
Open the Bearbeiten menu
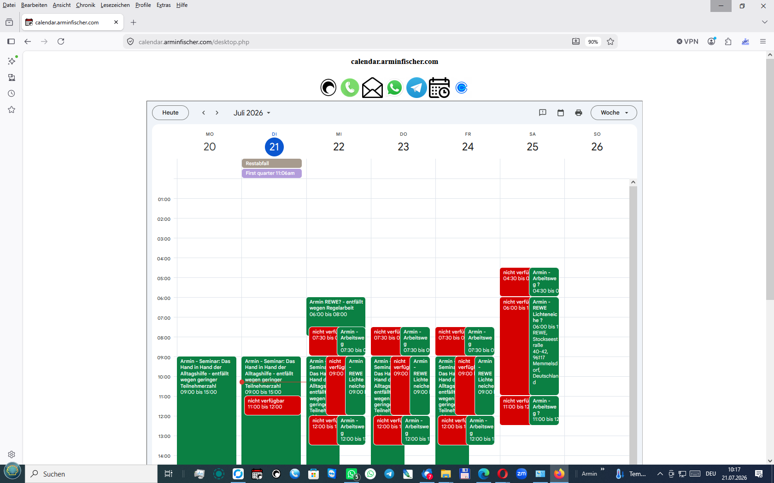34,5
